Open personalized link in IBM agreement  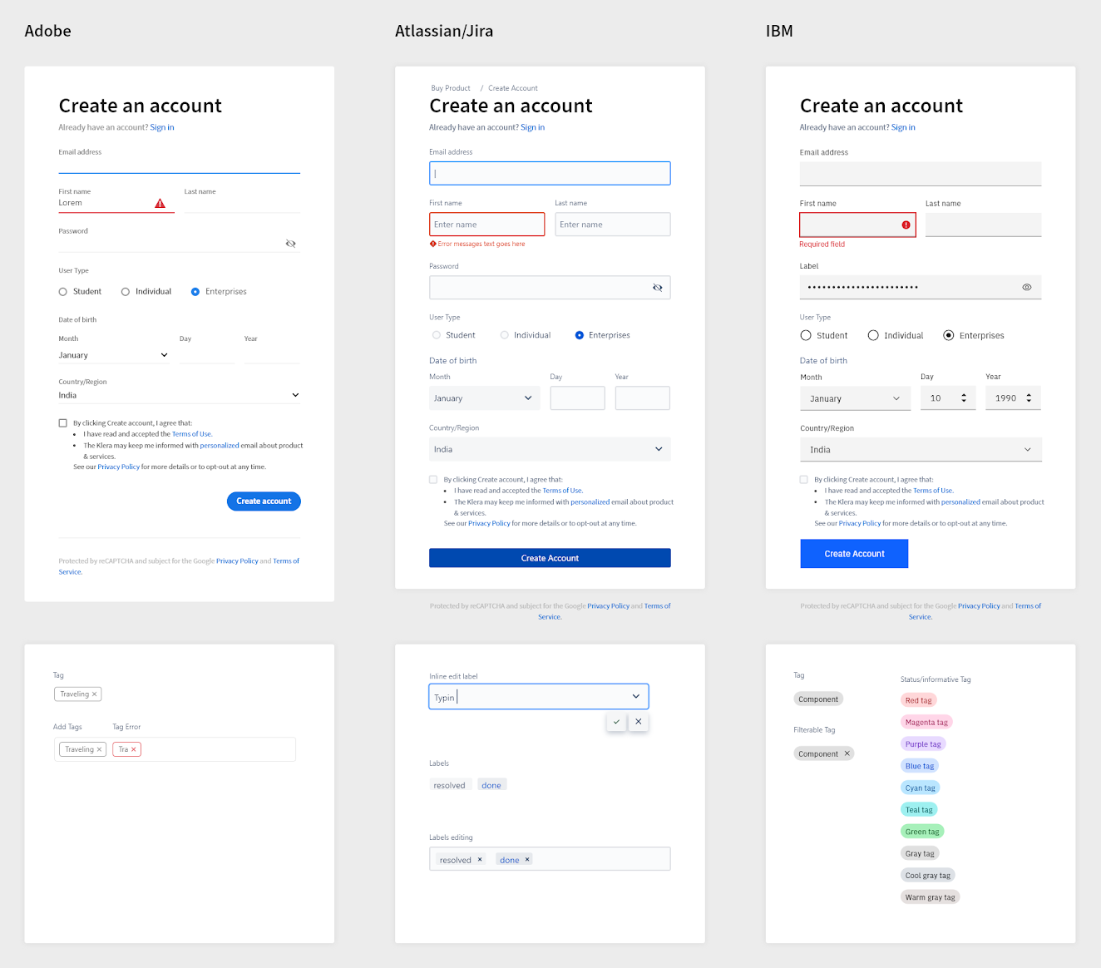[960, 501]
